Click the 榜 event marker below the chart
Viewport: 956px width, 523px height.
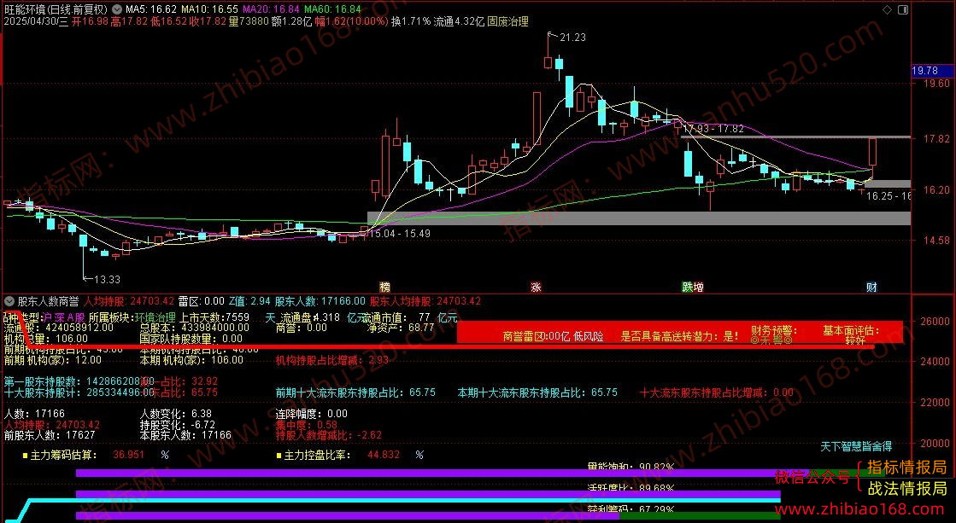384,288
